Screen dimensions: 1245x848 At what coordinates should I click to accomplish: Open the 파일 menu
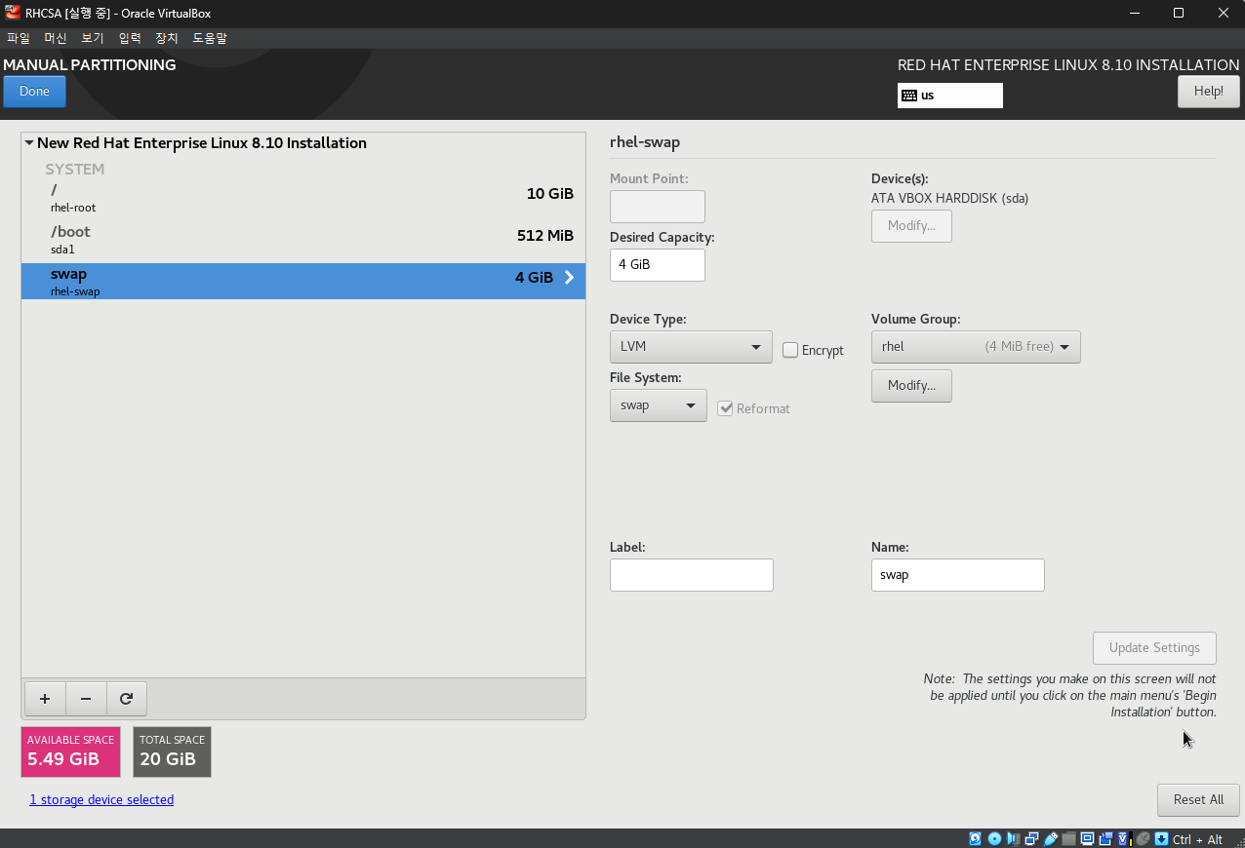tap(19, 38)
